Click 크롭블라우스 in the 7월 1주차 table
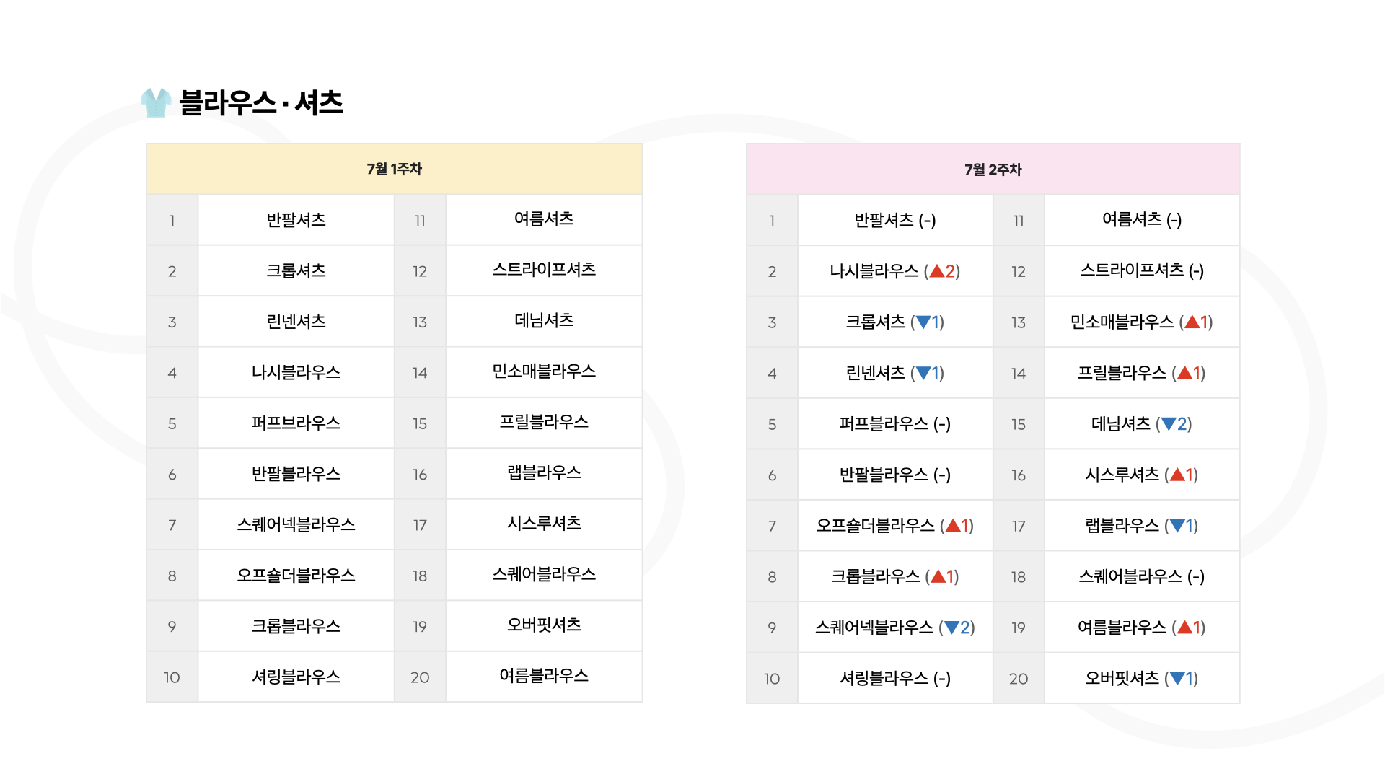This screenshot has height=779, width=1385. [296, 626]
